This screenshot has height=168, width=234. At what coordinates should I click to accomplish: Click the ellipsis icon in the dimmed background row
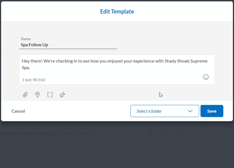pos(180,133)
